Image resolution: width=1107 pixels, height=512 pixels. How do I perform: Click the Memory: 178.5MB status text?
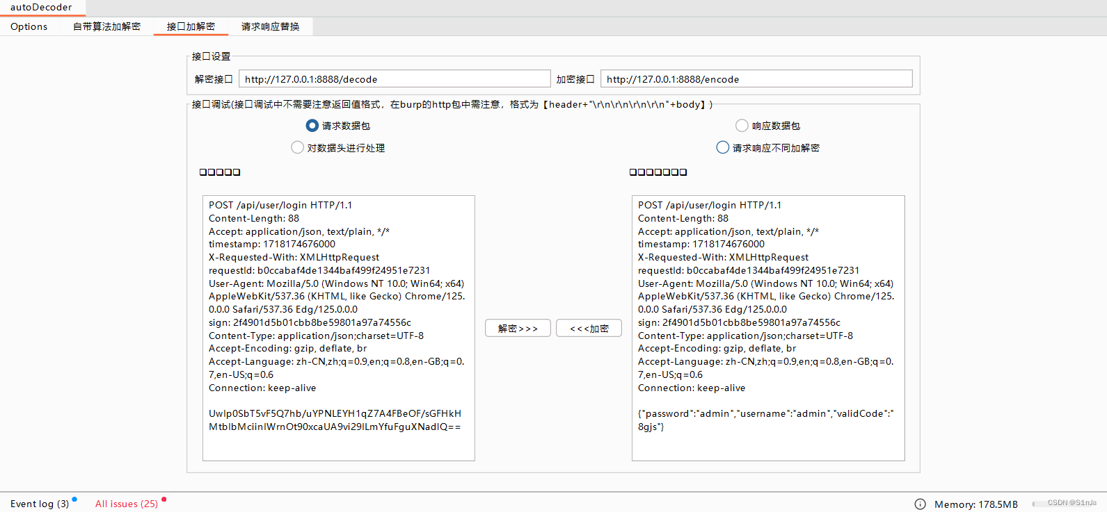tap(976, 504)
